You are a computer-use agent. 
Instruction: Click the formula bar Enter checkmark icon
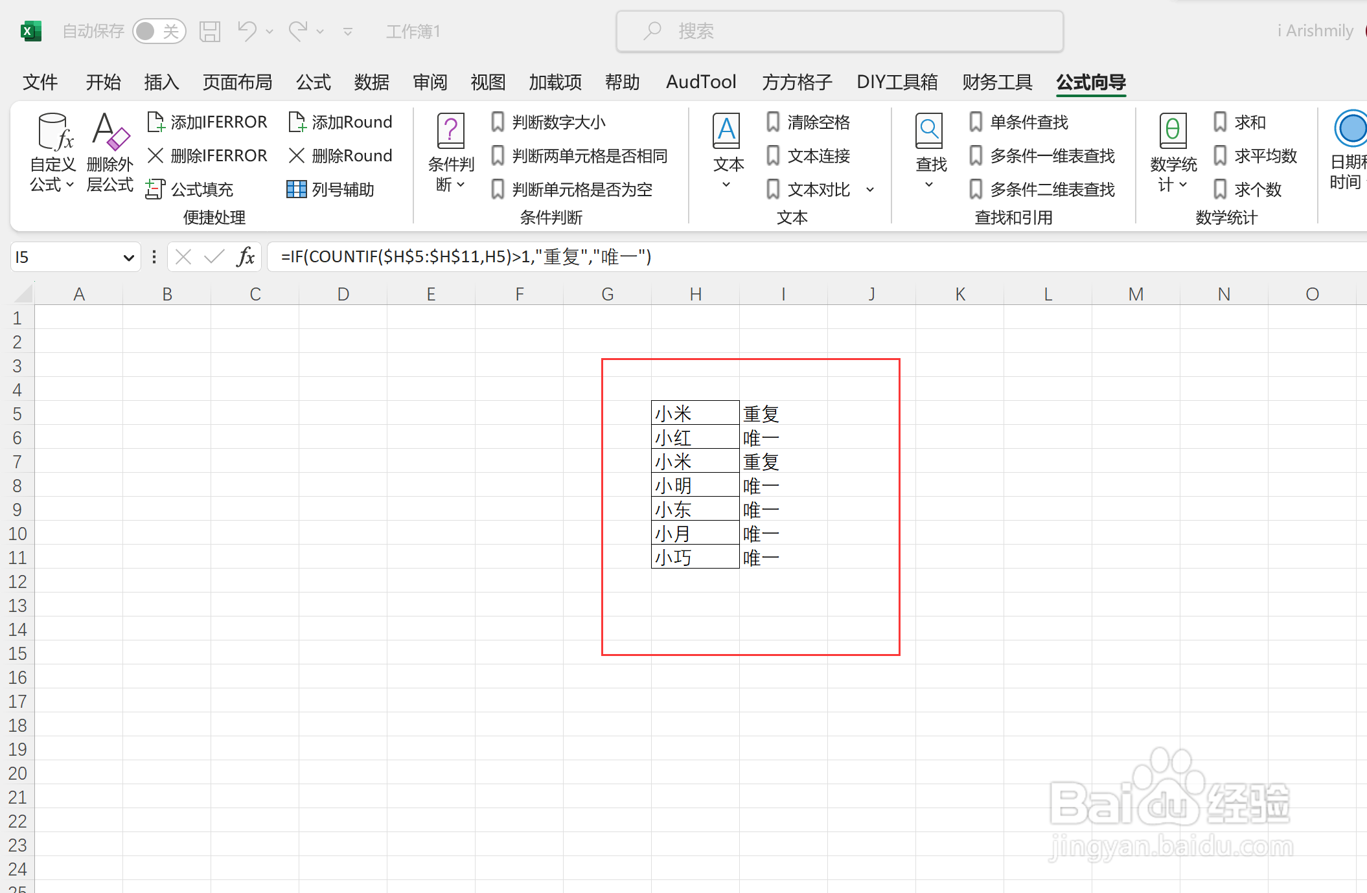pos(214,257)
